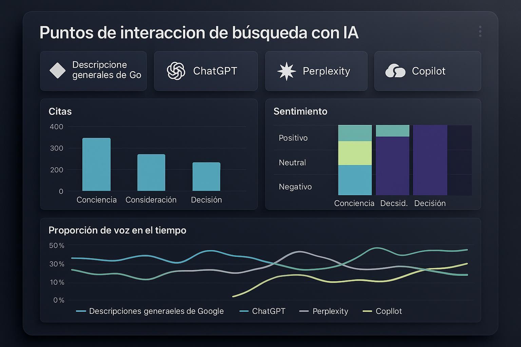Select the ChatGPT card label at top
This screenshot has width=521, height=347.
[x=215, y=71]
